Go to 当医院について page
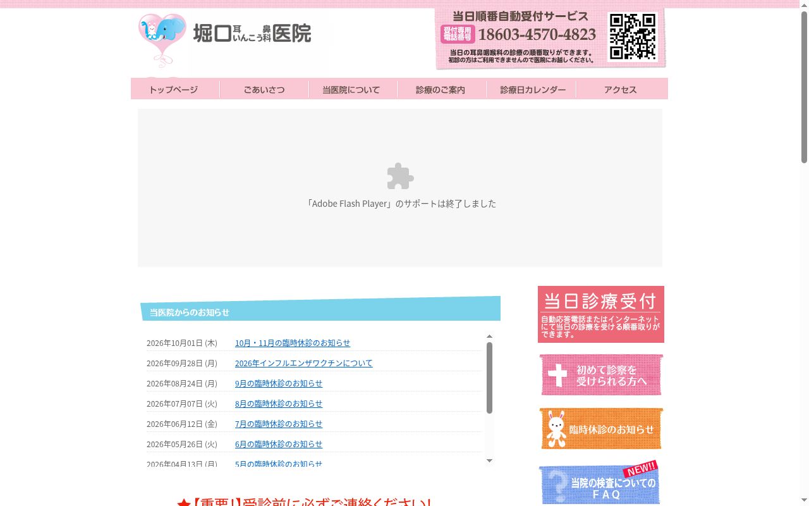 pos(353,89)
